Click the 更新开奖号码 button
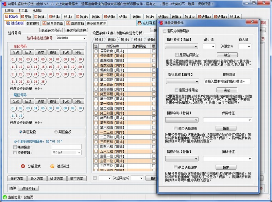Viewport: 272px width, 202px height. tap(51, 30)
